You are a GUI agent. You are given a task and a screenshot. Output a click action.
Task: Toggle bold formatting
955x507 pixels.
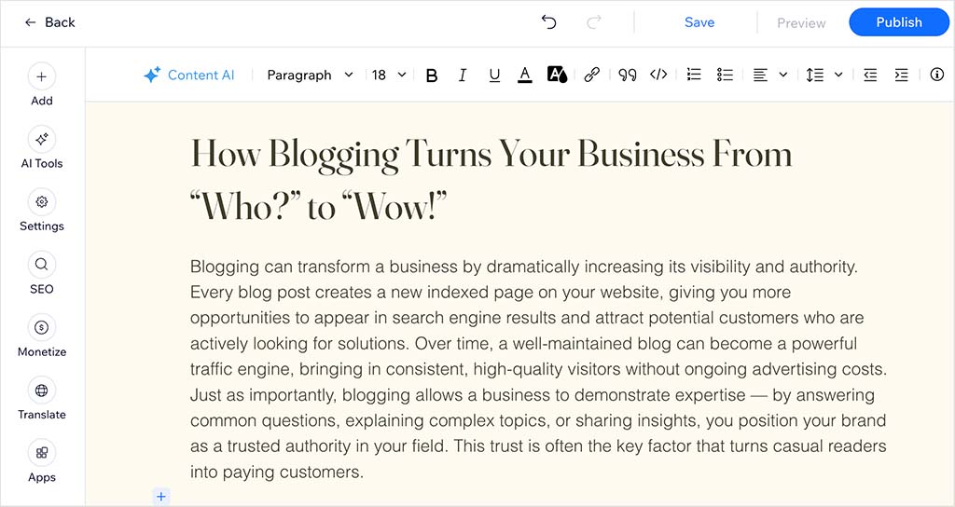pyautogui.click(x=432, y=75)
